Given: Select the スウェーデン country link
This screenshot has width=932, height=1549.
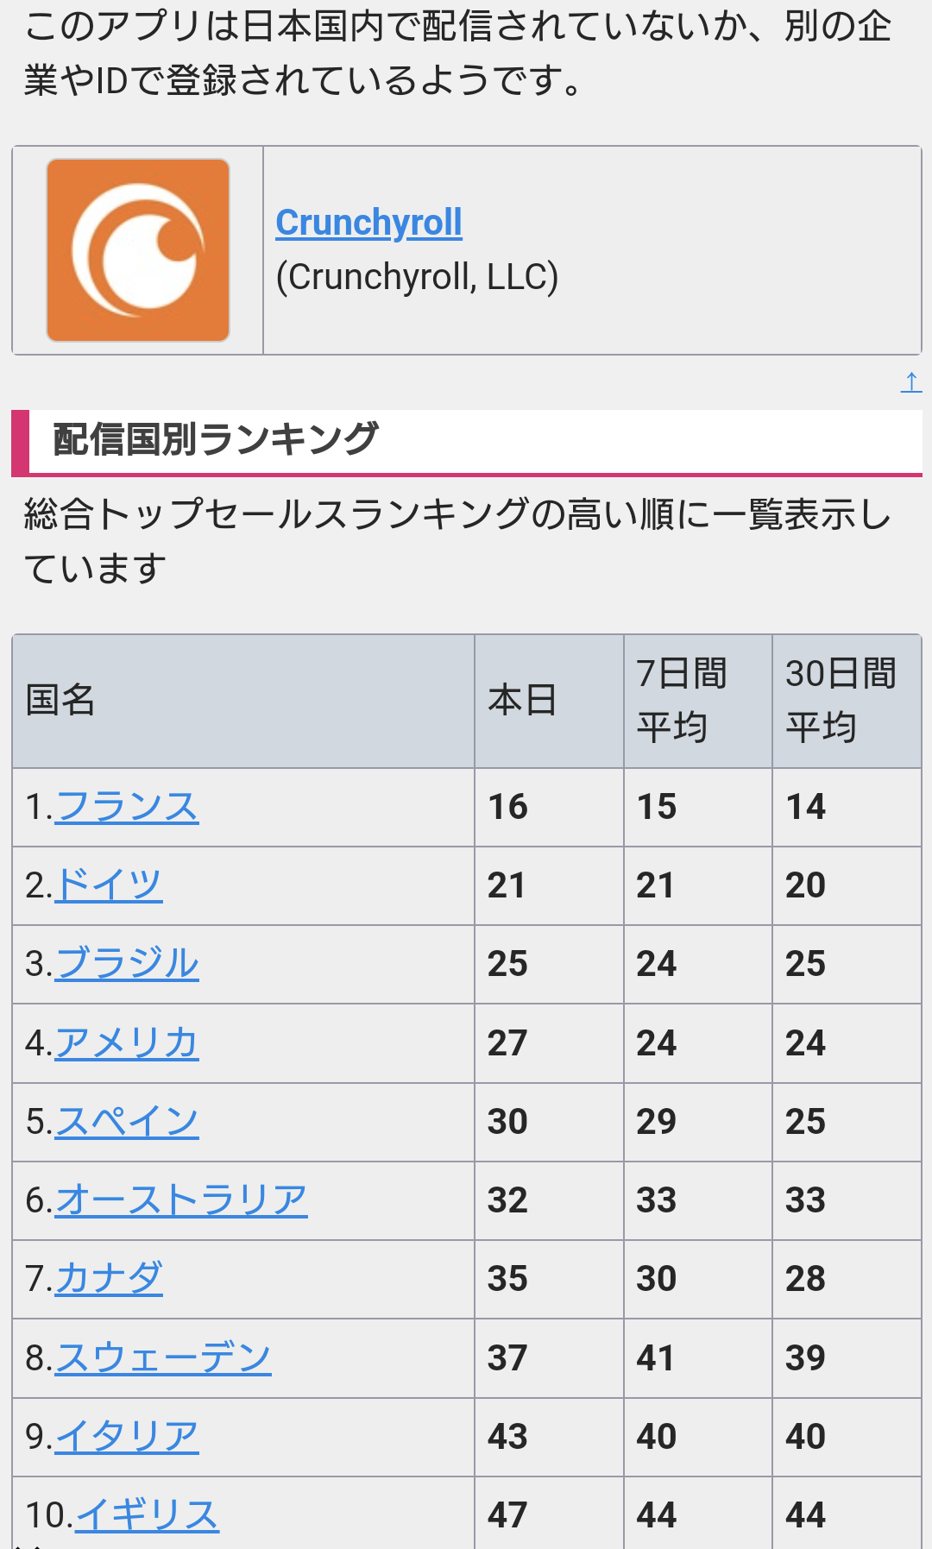Looking at the screenshot, I should click(x=163, y=1358).
